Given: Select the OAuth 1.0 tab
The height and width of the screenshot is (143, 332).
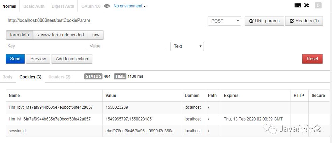Looking at the screenshot, I should click(x=91, y=6).
